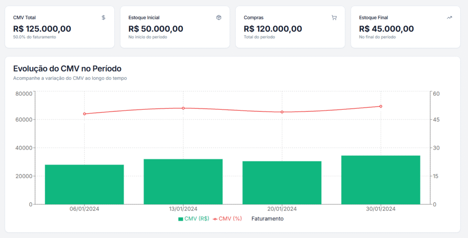Toggle the CMV (R$) series legend label
Viewport: 468px width, 238px height.
(197, 219)
